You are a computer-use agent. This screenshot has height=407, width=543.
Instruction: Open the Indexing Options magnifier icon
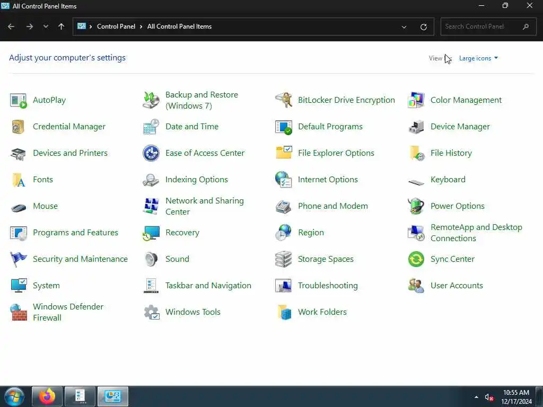pos(151,180)
